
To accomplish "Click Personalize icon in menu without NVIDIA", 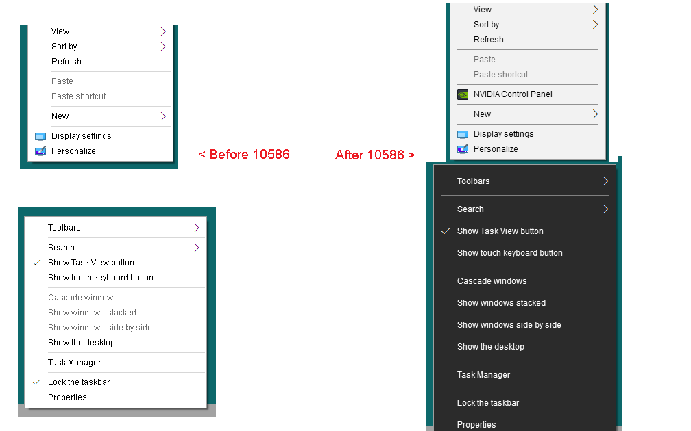I will (40, 151).
